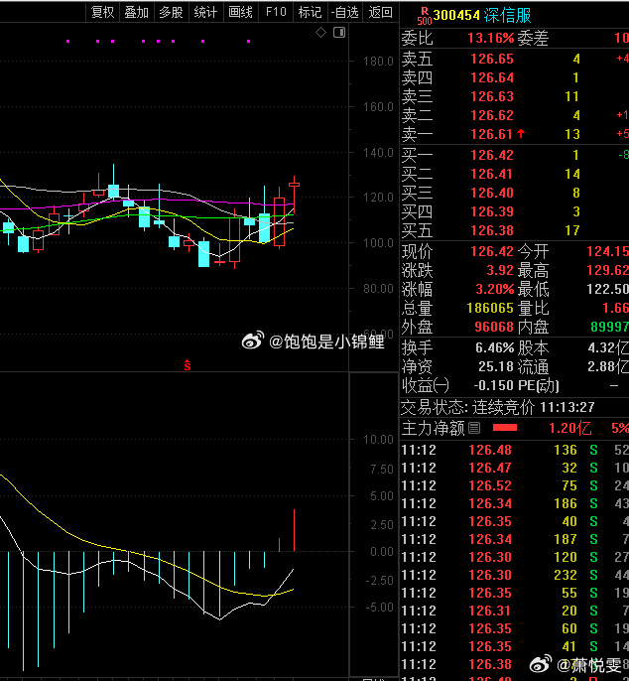Click 涨跌 value 3.92
Screen dimensions: 629x681
pyautogui.click(x=500, y=270)
